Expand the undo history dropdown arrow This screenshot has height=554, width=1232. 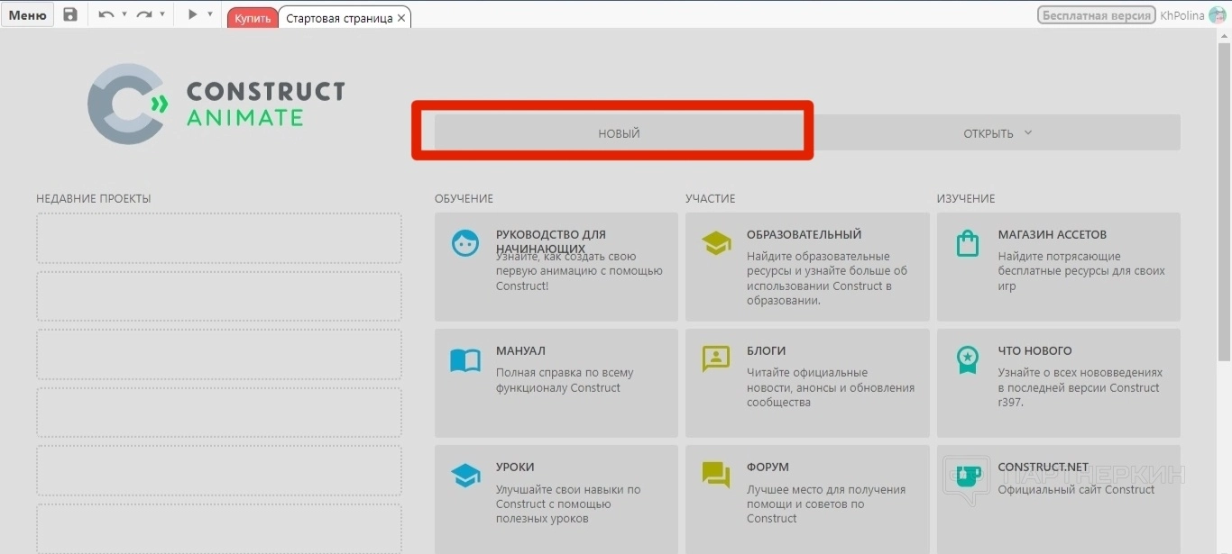coord(124,14)
